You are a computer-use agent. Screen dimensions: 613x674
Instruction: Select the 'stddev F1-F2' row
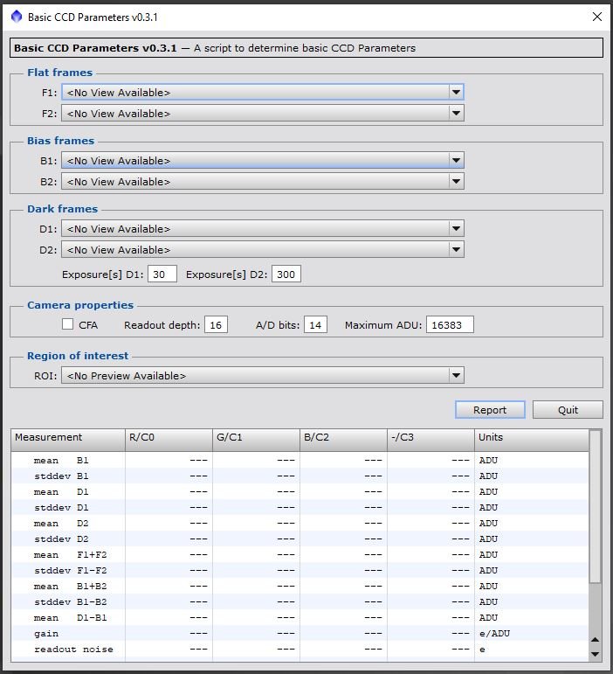[x=300, y=570]
